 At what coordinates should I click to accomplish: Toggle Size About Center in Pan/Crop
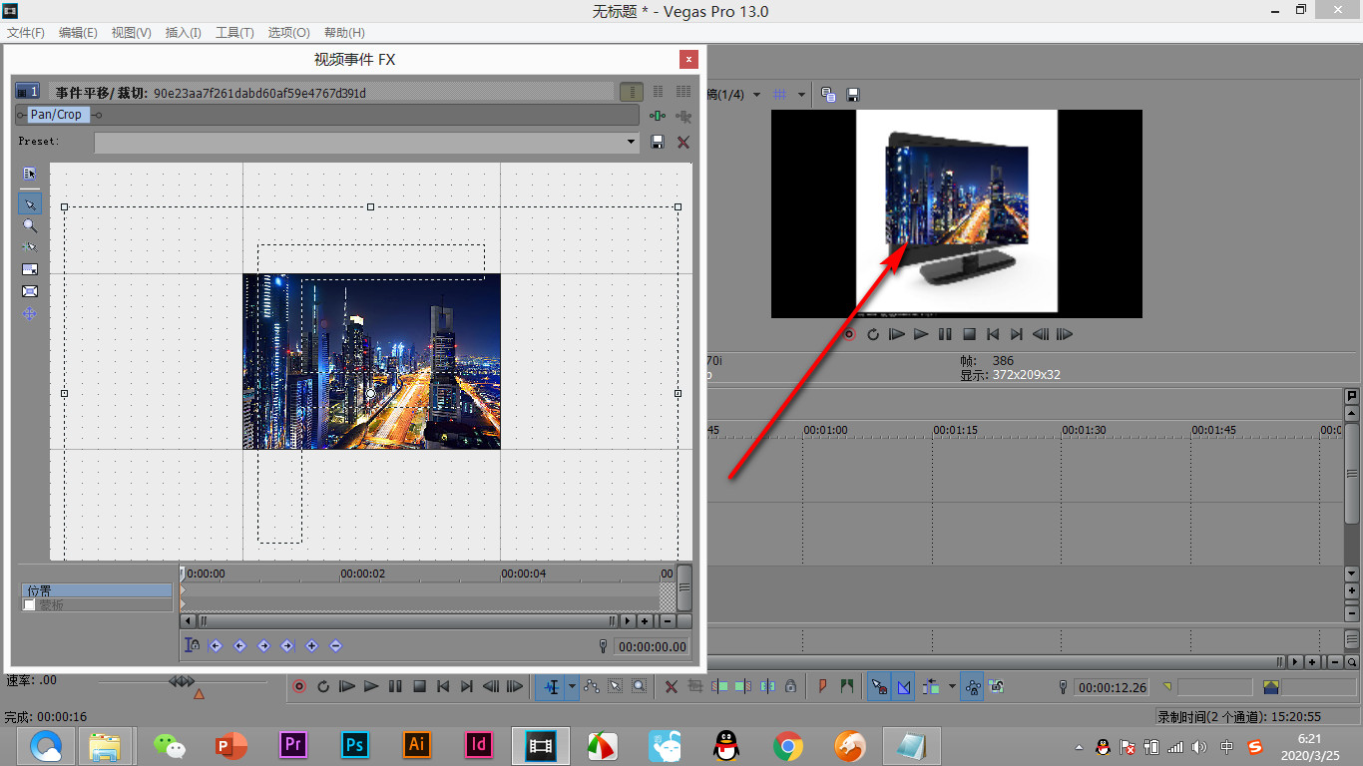pos(30,291)
